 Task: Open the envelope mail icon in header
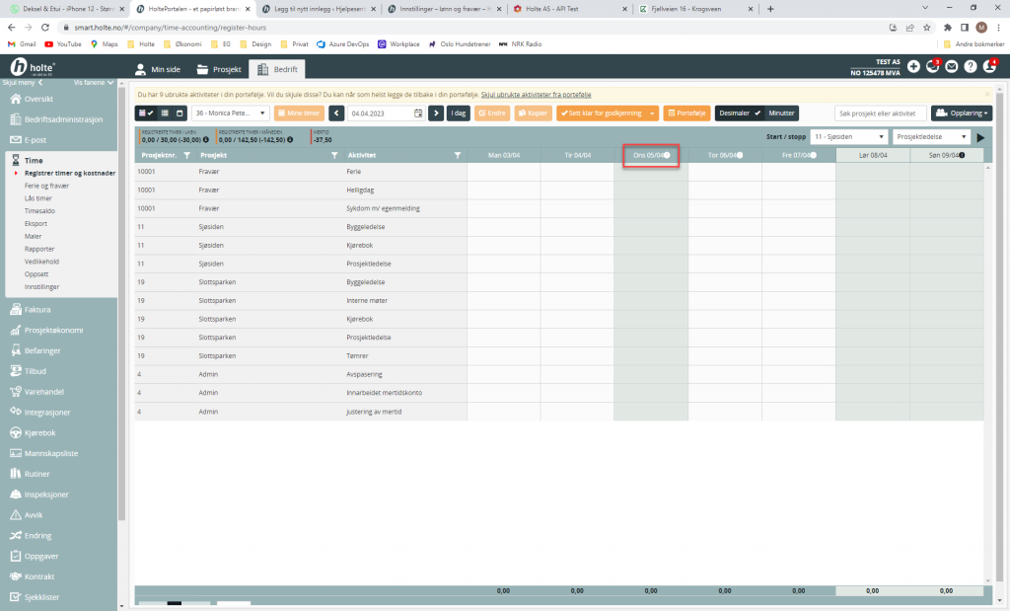pyautogui.click(x=952, y=67)
